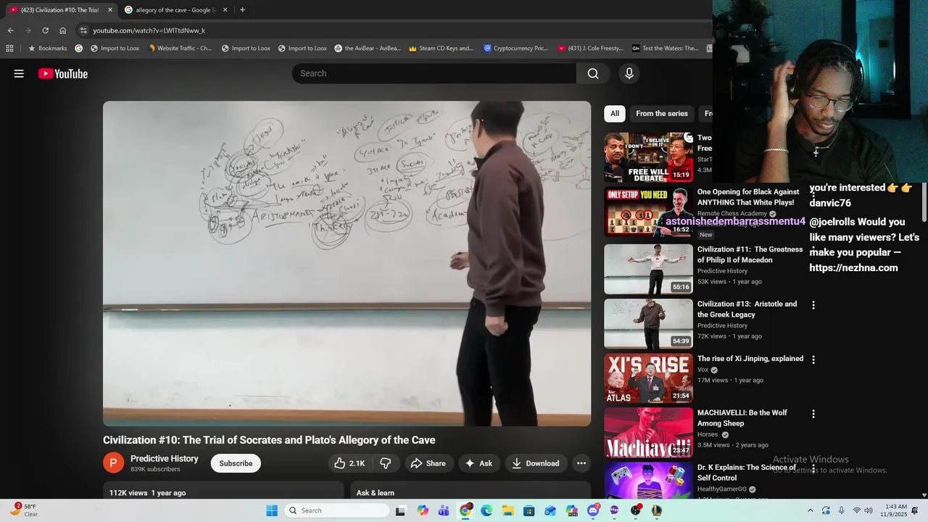This screenshot has height=522, width=928.
Task: Go back using the browser back arrow
Action: coord(10,30)
